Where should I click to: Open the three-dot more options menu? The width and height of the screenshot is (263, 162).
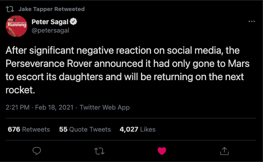click(252, 21)
